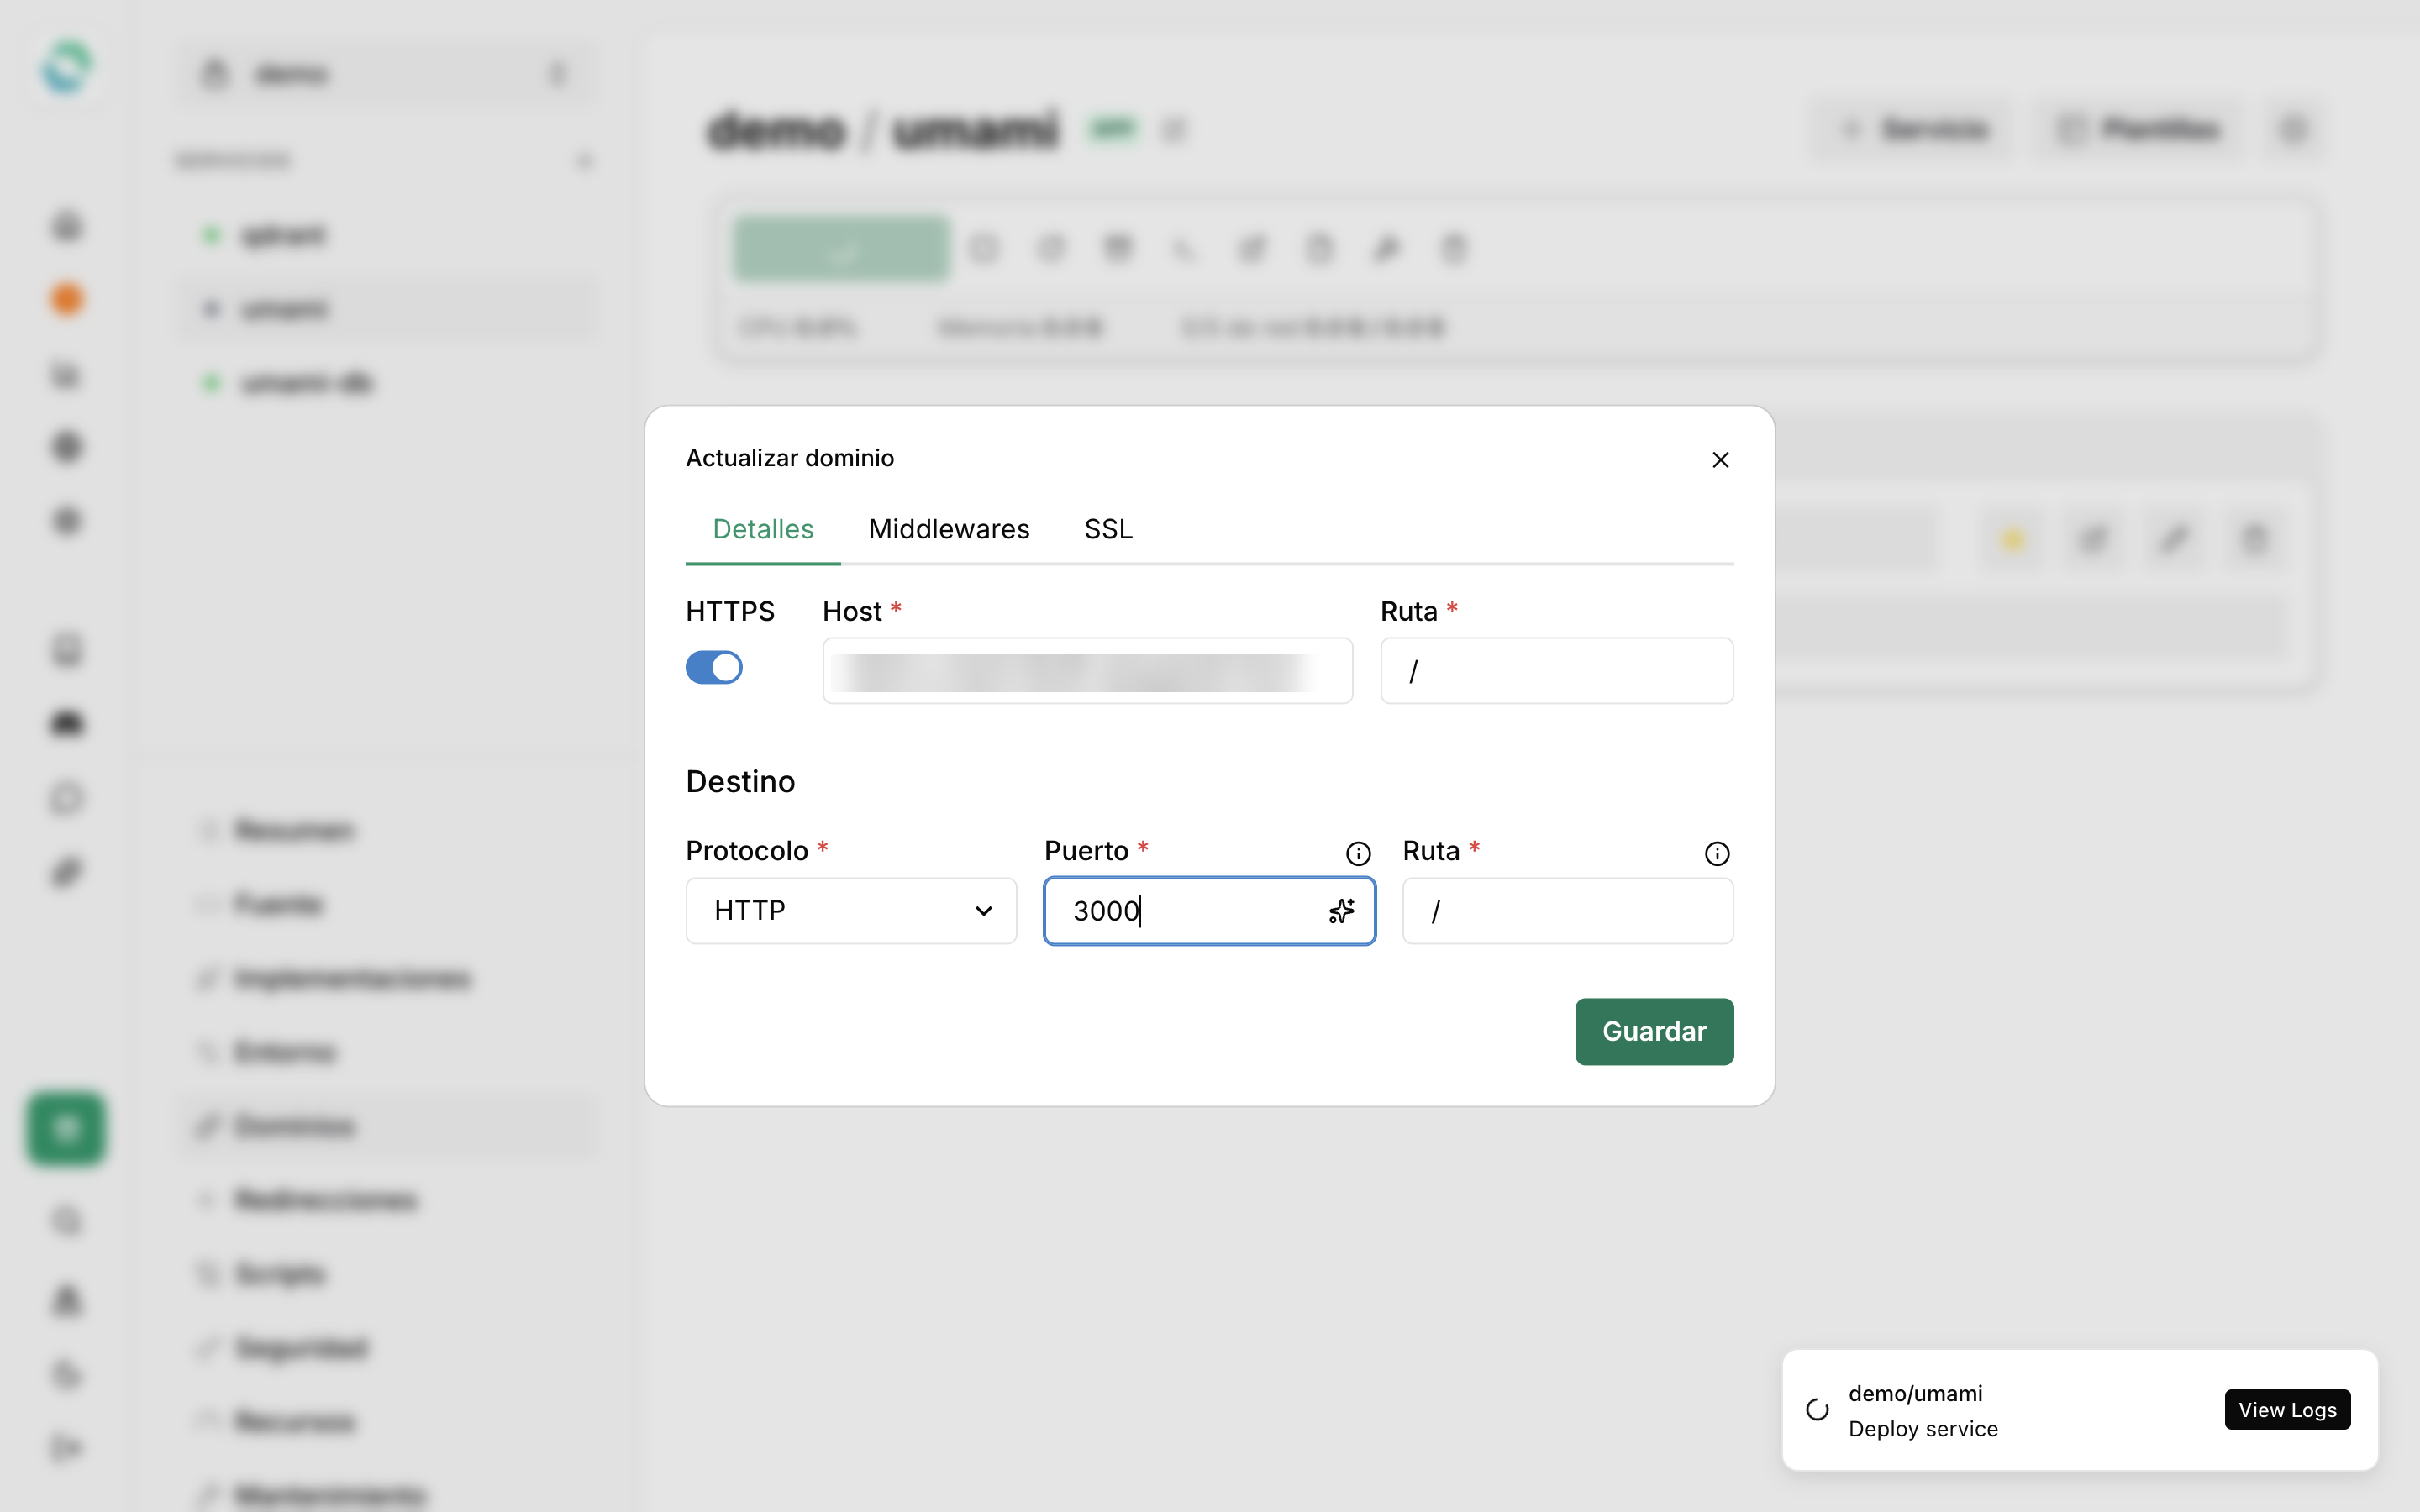2420x1512 pixels.
Task: Open View Logs for demo/umami deploy
Action: [2287, 1410]
